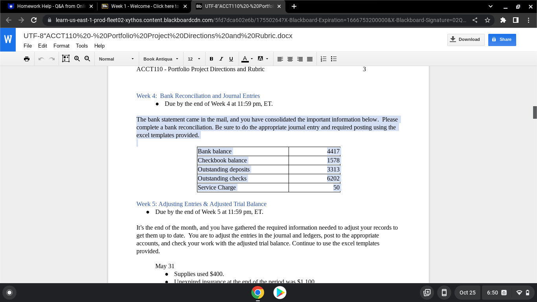Click the fit-to-page selection icon
Screen dimensions: 537x302
(x=66, y=59)
